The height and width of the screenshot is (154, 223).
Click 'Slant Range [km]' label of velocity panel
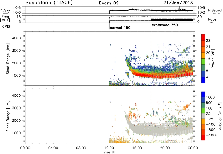[x=8, y=116]
